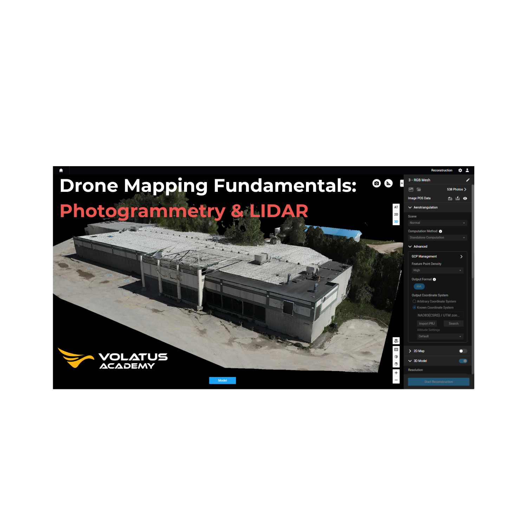Select the camera capture tool
This screenshot has width=527, height=527.
pos(377,183)
